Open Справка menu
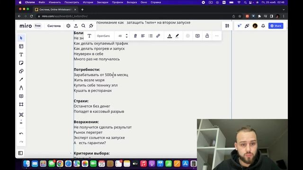Screen dimensions: 303x170 point(156,2)
